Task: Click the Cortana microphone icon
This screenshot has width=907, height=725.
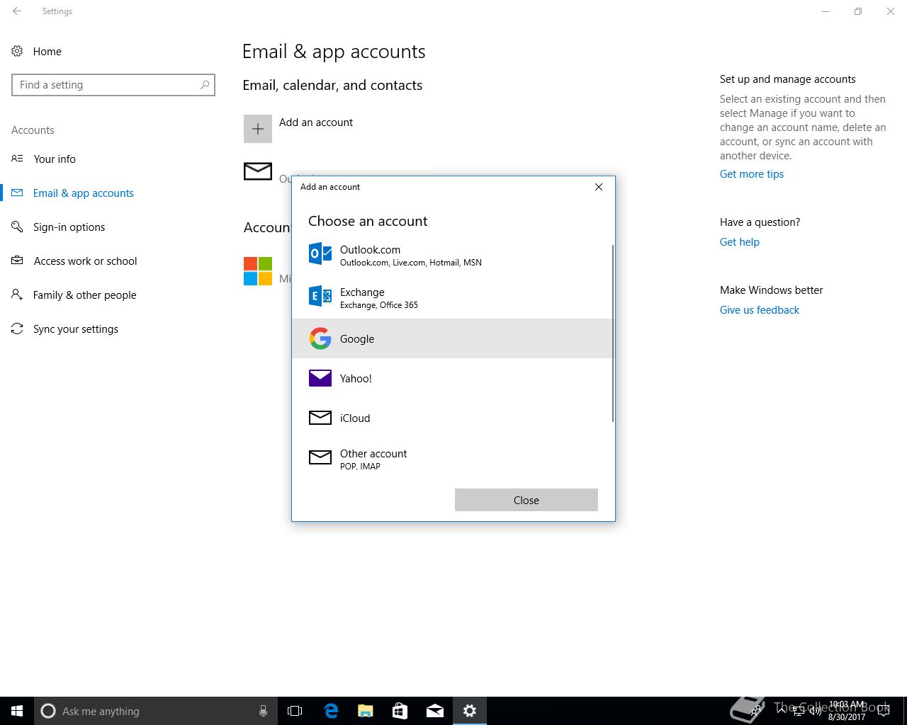Action: click(263, 711)
